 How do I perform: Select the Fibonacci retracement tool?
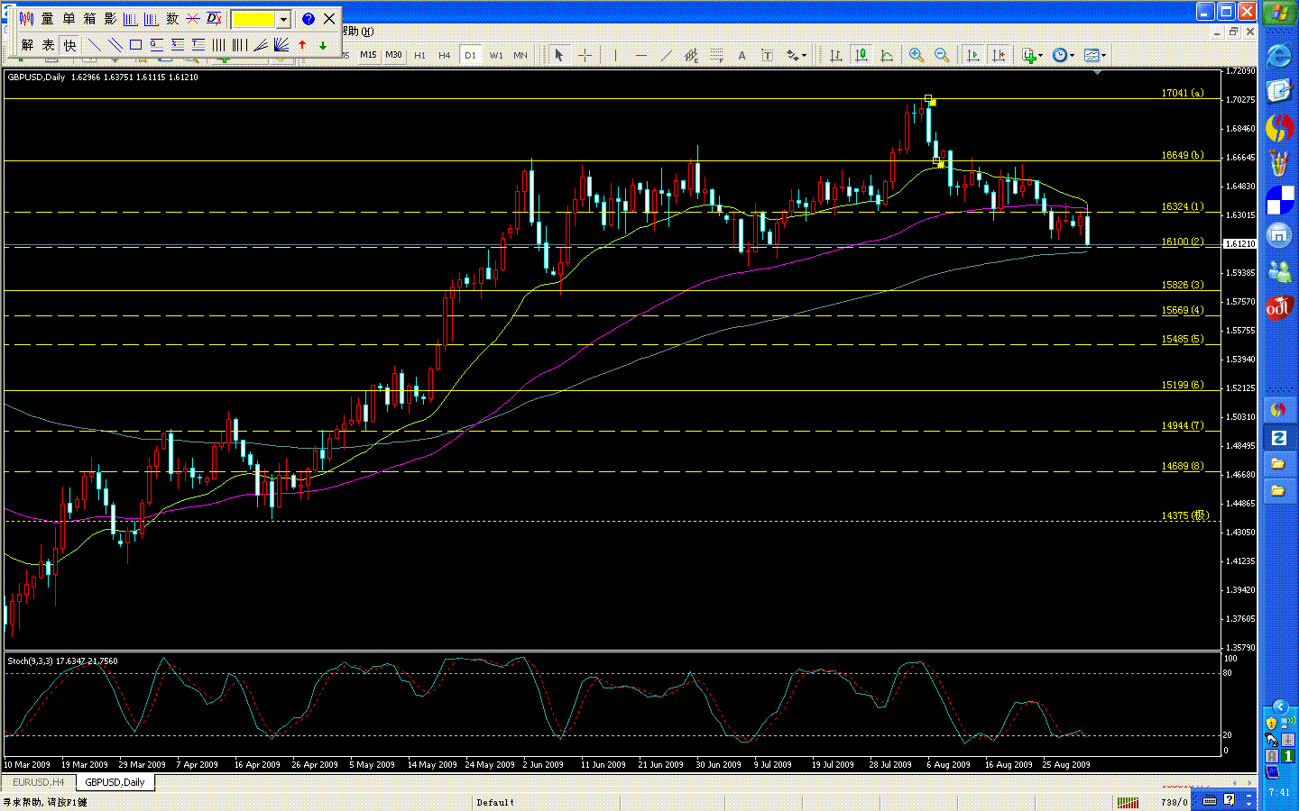tap(716, 55)
